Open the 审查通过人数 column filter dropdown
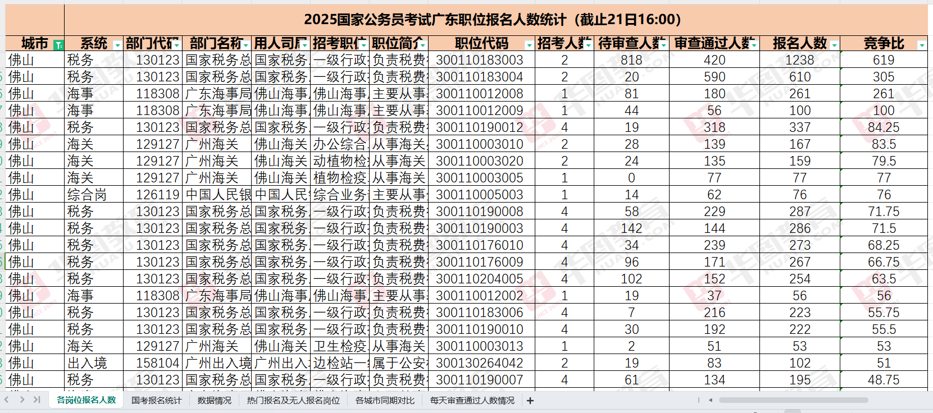Screen dimensions: 933x413 (753, 45)
